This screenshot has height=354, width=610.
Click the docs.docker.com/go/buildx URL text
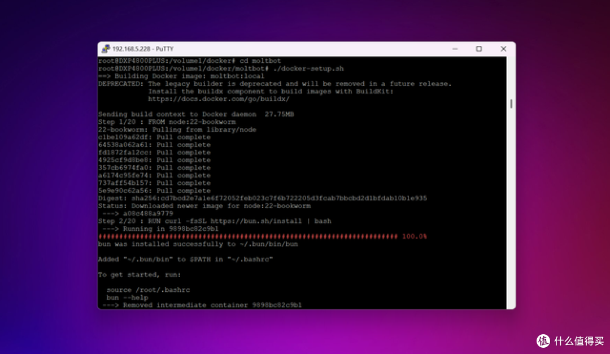(x=219, y=99)
